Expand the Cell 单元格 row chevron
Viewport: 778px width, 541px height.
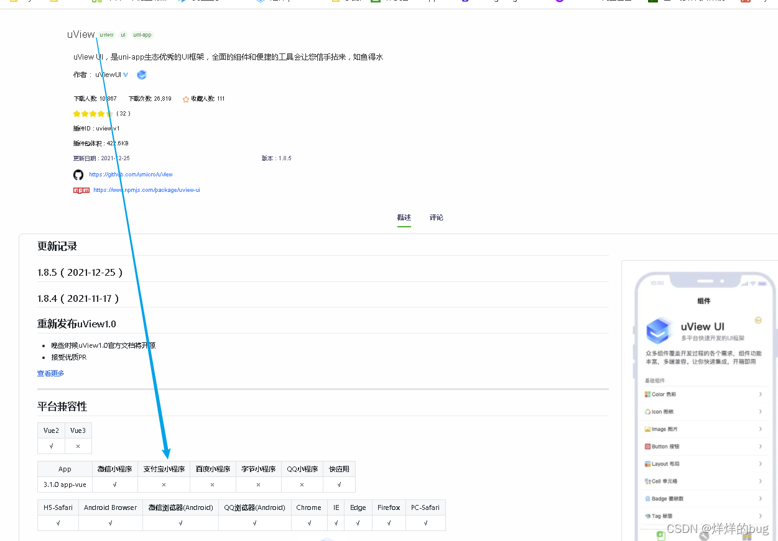[x=760, y=481]
